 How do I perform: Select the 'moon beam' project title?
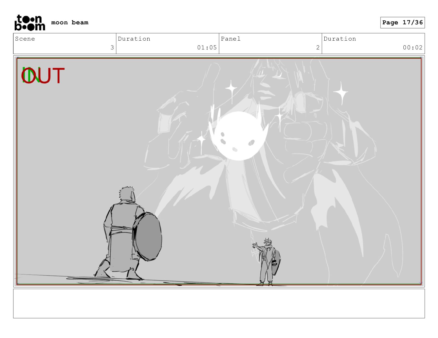tap(70, 23)
